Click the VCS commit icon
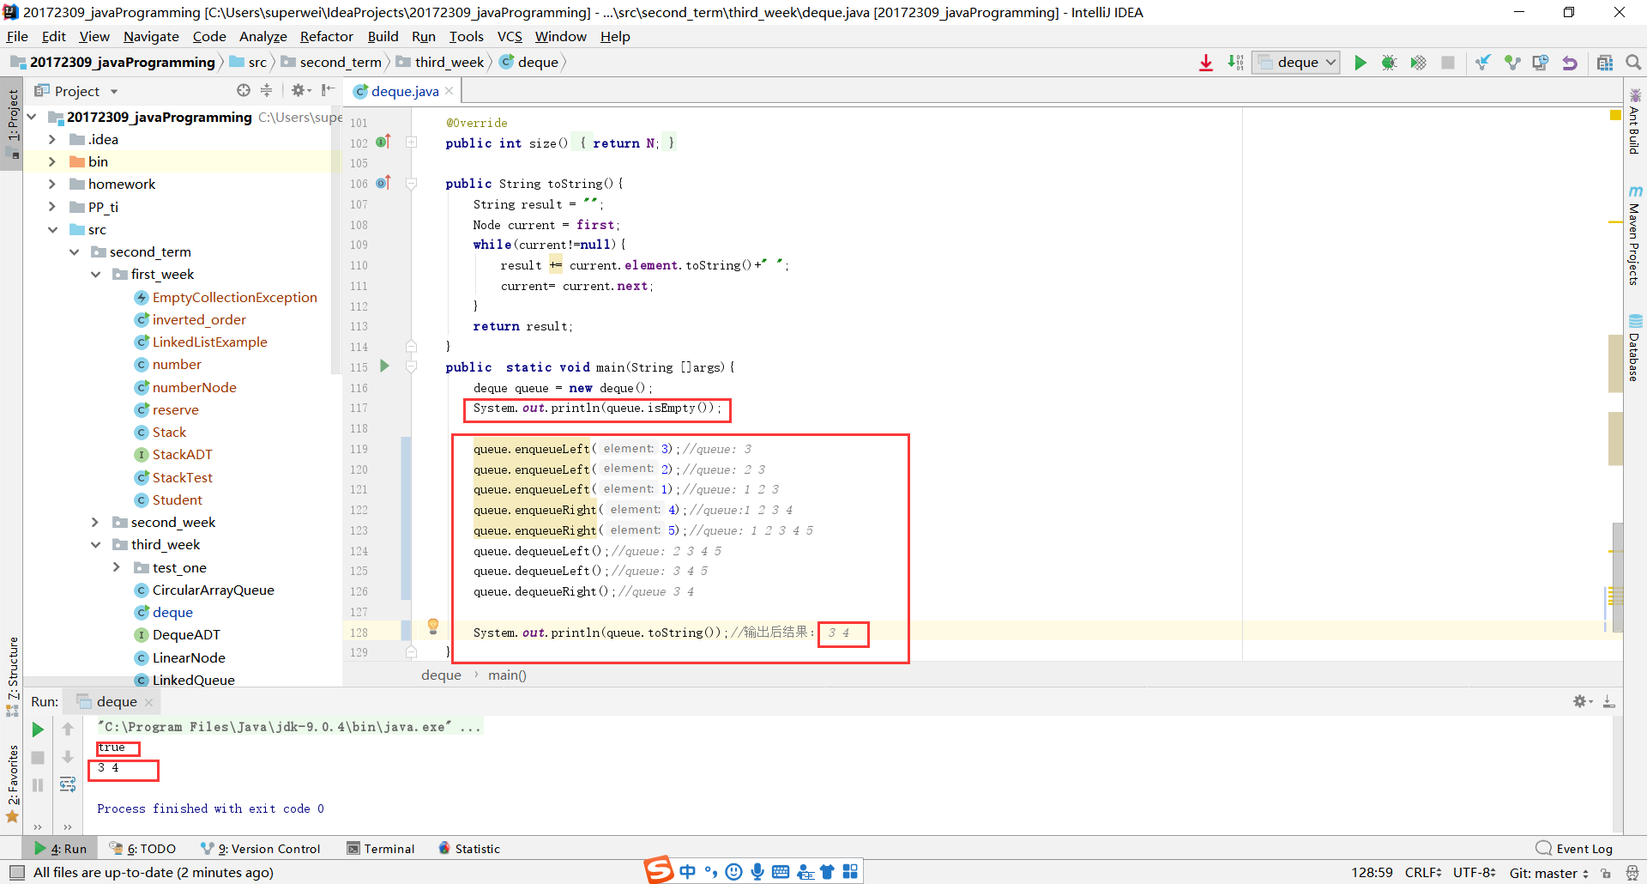 [x=1512, y=63]
